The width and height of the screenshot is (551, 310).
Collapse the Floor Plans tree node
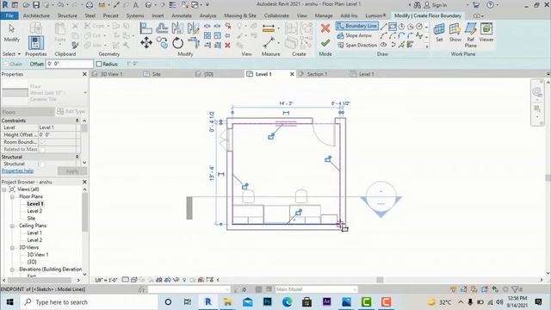click(x=12, y=196)
